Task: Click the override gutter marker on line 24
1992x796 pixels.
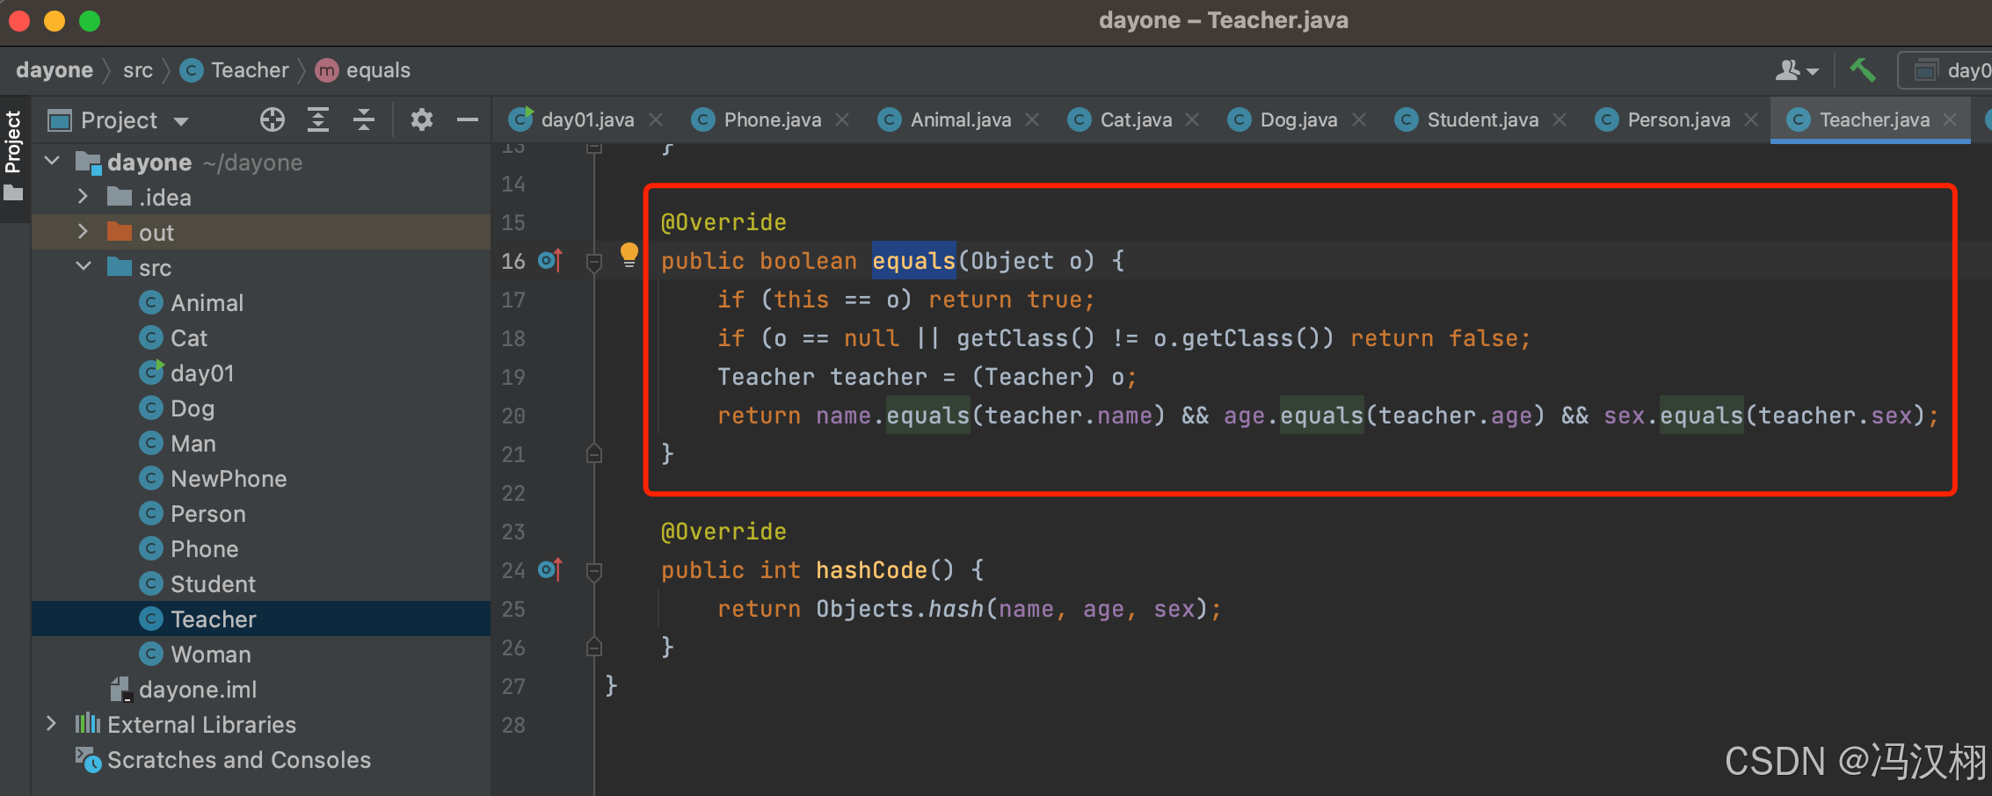Action: pyautogui.click(x=550, y=569)
